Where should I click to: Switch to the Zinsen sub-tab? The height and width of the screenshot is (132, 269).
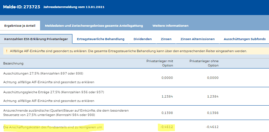point(166,39)
